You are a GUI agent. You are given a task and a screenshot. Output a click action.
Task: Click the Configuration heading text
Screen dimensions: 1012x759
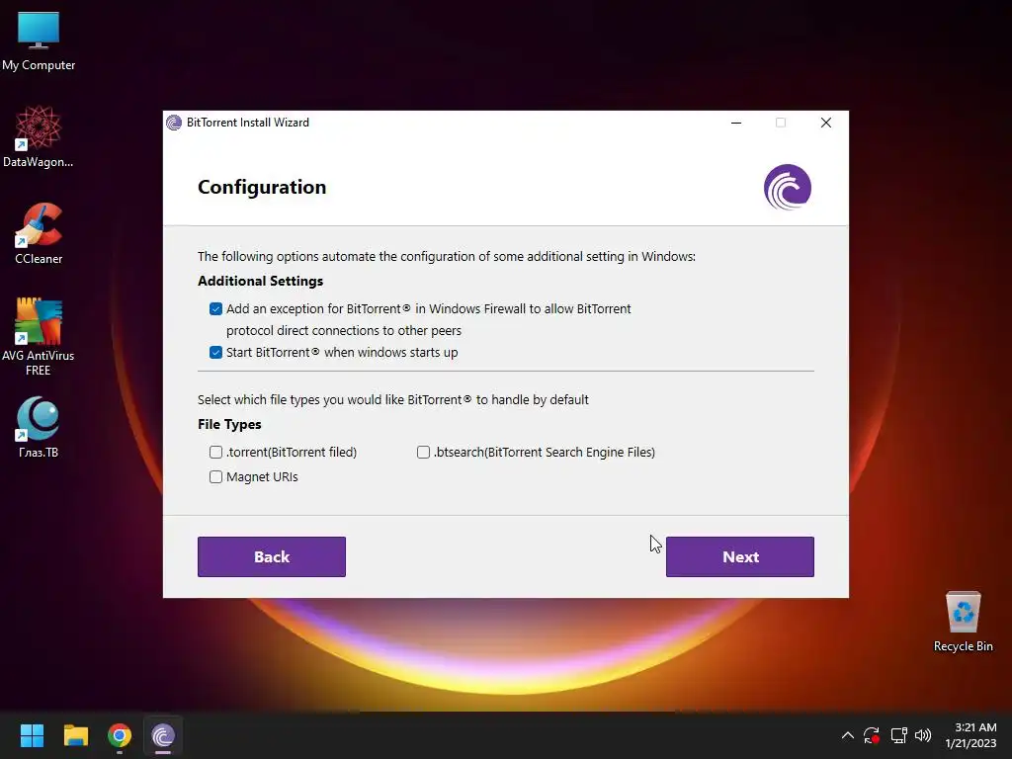click(x=262, y=187)
